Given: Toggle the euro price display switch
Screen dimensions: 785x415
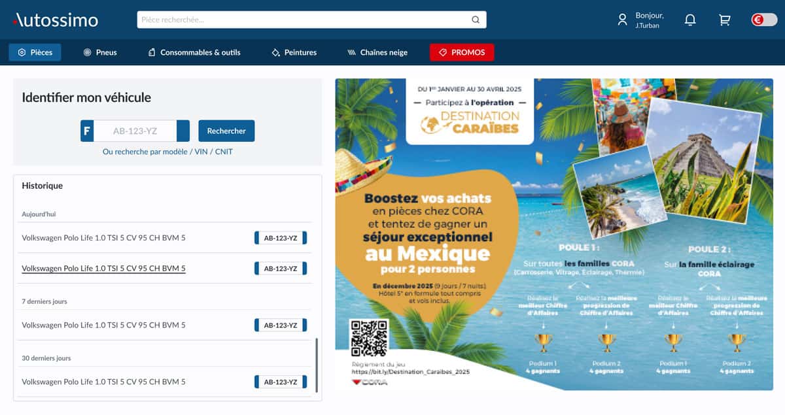Looking at the screenshot, I should click(763, 20).
